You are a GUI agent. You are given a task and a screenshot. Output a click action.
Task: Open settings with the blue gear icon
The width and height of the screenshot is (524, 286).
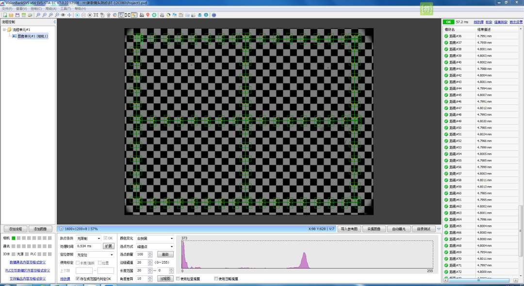coord(207,15)
